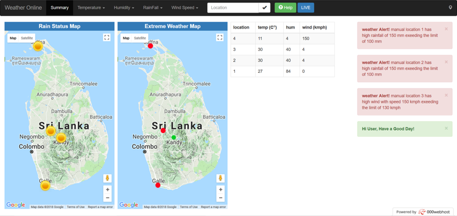This screenshot has width=457, height=216.
Task: Enter fullscreen on Rain Status Map
Action: tap(106, 37)
